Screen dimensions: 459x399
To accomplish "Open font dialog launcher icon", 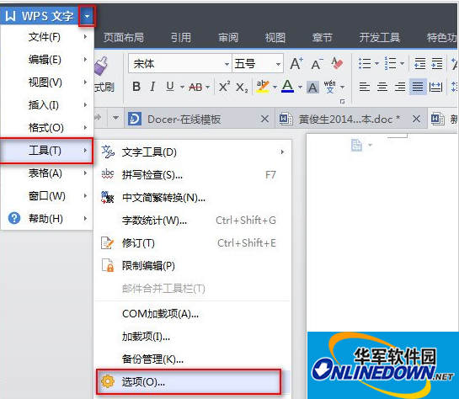I will click(x=342, y=102).
